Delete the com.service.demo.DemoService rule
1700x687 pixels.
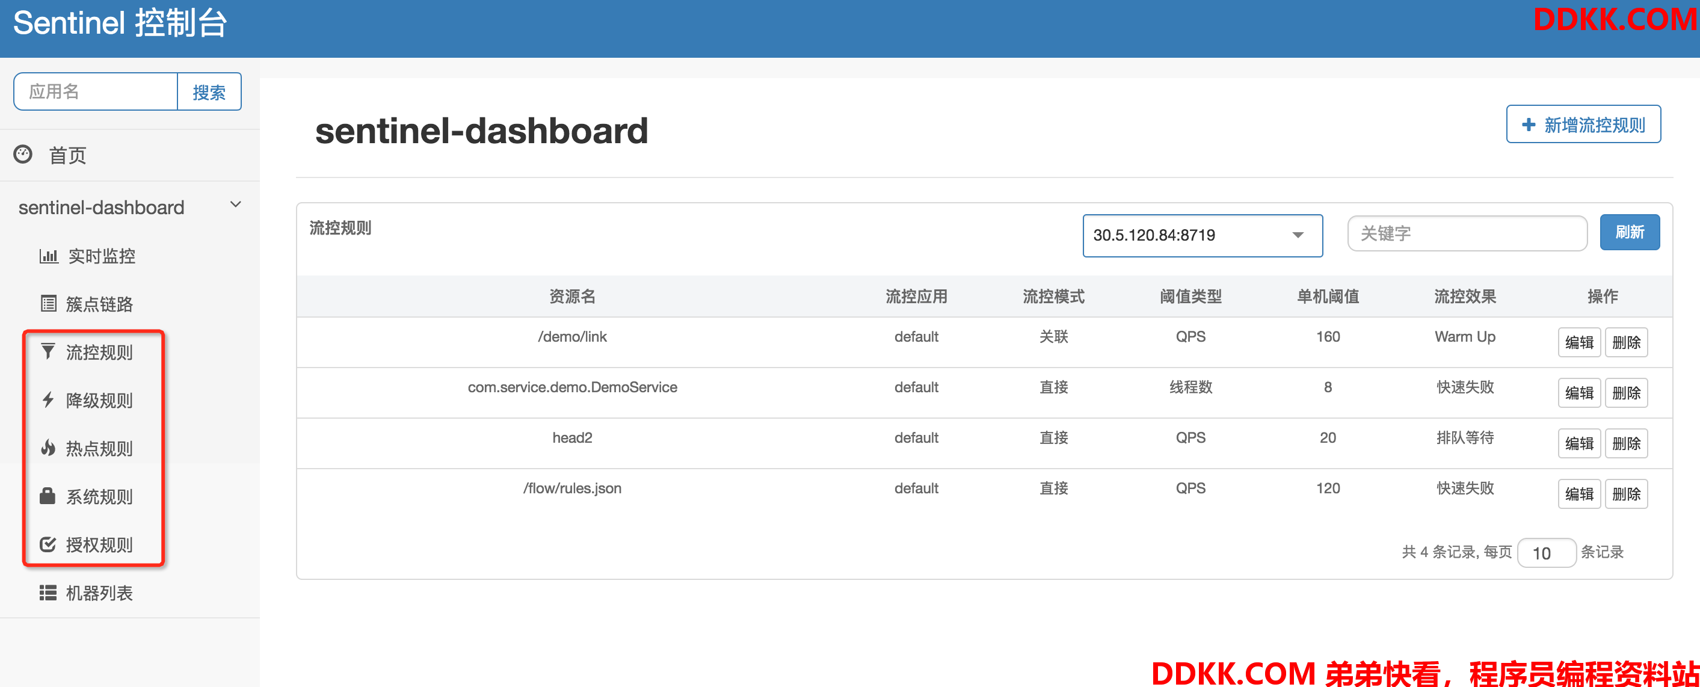(x=1626, y=393)
